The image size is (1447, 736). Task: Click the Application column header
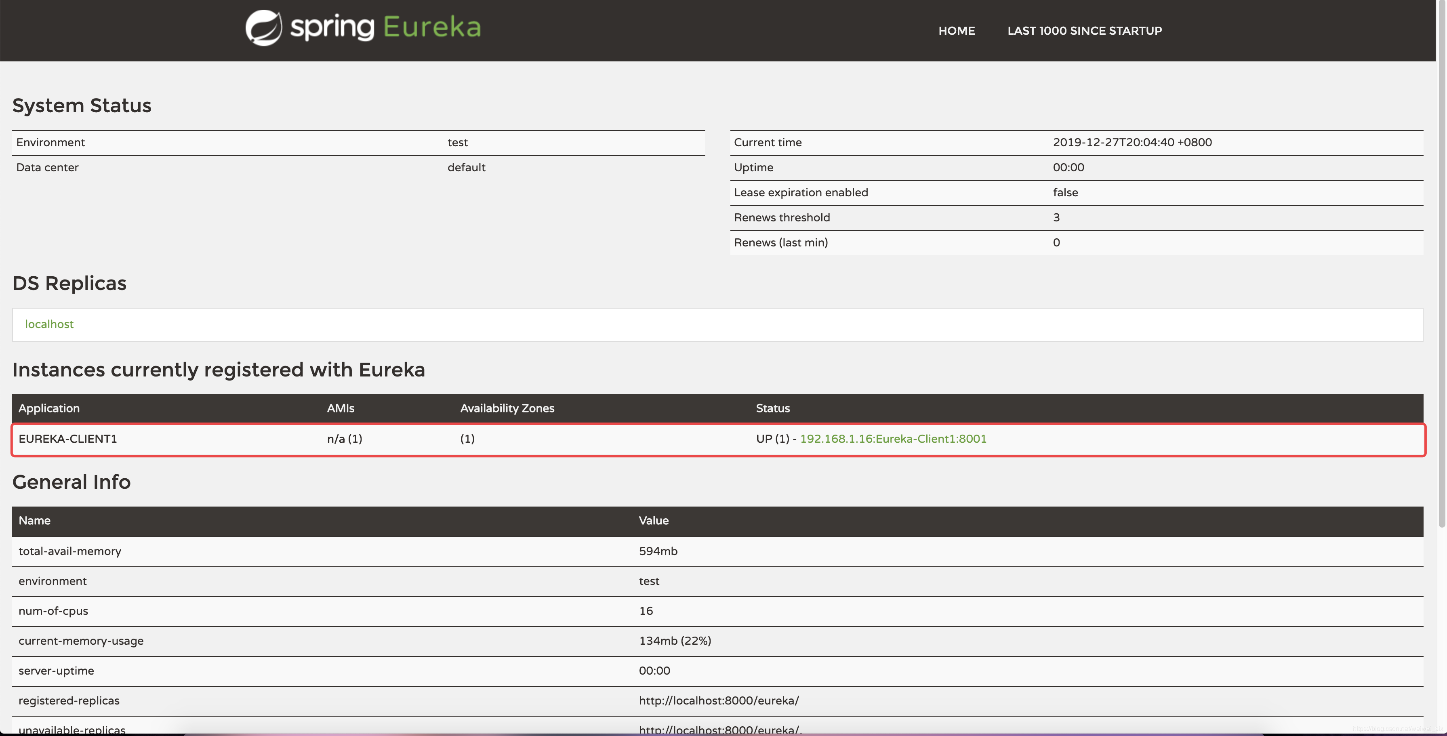point(49,408)
